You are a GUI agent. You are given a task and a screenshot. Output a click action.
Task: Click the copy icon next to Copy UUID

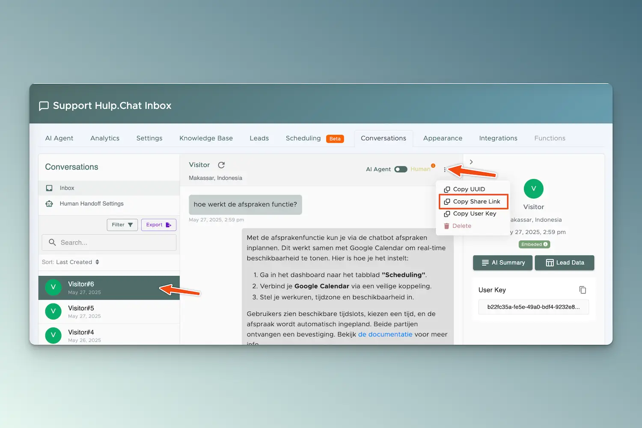click(x=447, y=189)
